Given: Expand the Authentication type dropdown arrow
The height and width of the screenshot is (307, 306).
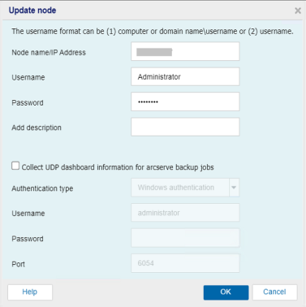Looking at the screenshot, I should click(x=234, y=188).
